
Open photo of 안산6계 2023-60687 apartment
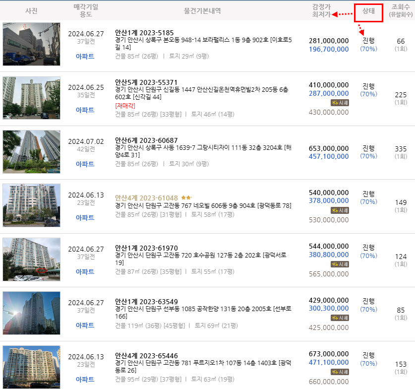(x=32, y=152)
